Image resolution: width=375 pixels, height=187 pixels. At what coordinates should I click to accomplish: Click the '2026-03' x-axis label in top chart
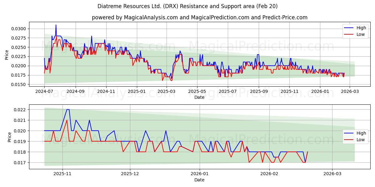[x=350, y=91]
